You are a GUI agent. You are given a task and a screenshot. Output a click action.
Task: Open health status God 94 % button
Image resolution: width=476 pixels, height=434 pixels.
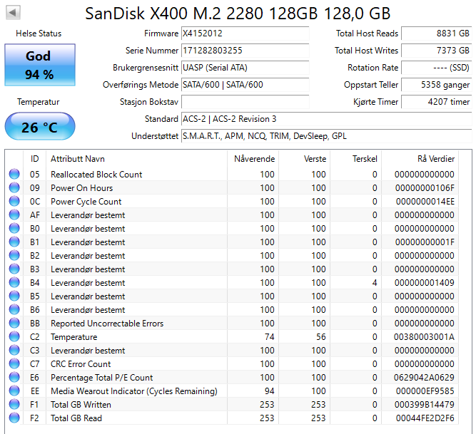[x=40, y=65]
